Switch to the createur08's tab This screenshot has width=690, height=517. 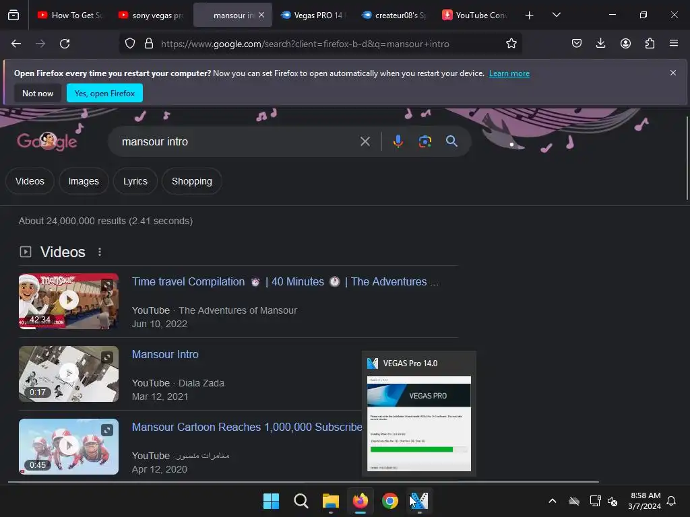tap(394, 15)
